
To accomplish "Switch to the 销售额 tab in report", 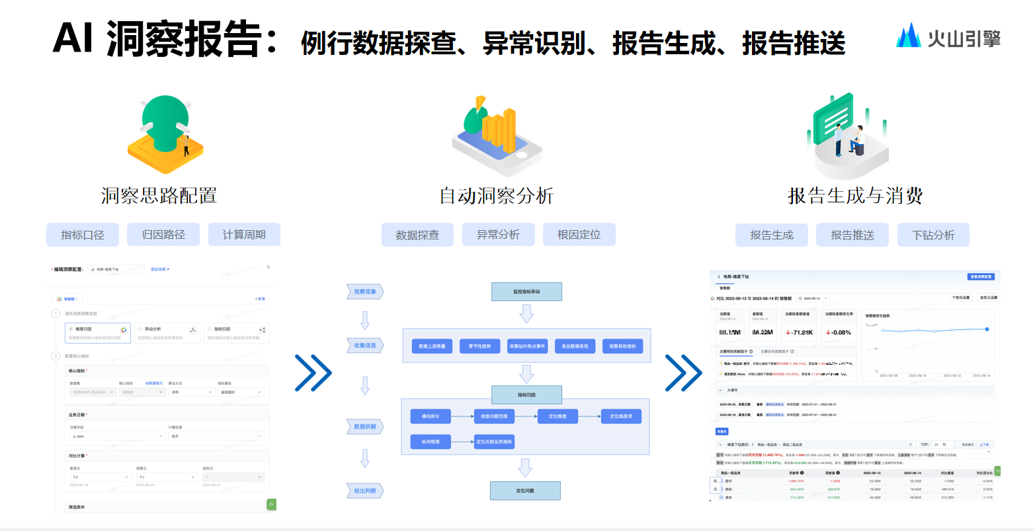I will [x=725, y=288].
